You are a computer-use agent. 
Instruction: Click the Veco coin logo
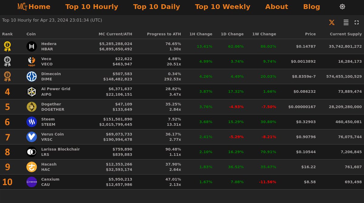(32, 62)
